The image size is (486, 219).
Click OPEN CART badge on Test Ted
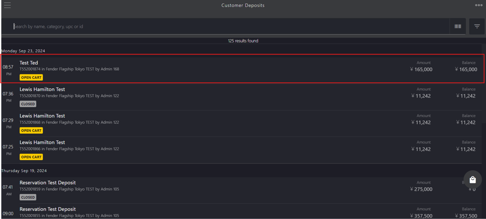[31, 77]
